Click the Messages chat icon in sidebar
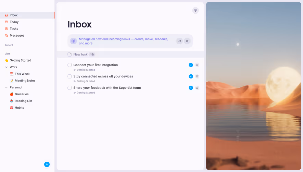This screenshot has height=172, width=303. pyautogui.click(x=7, y=35)
